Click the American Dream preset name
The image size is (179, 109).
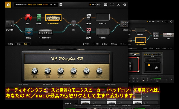click(35, 5)
